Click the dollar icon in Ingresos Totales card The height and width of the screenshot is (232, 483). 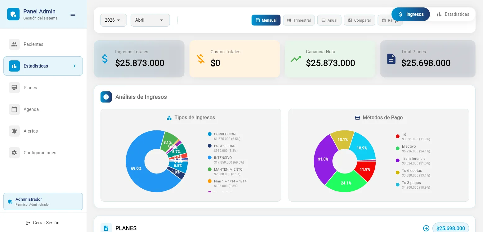point(105,59)
